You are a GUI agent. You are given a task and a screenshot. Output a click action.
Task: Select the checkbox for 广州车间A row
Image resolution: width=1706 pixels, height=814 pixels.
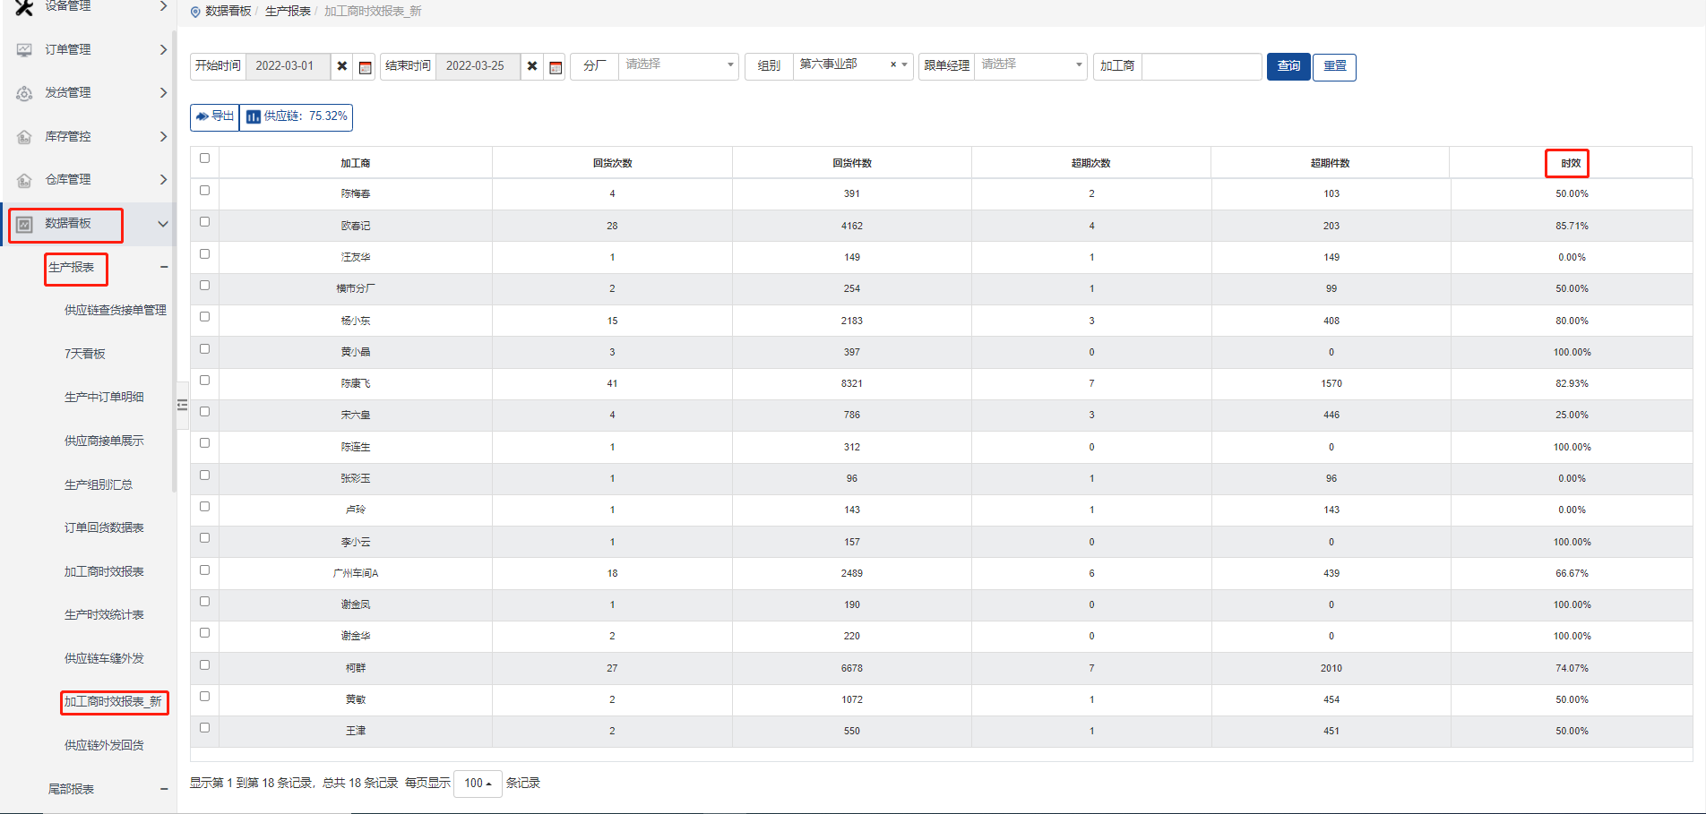pos(204,570)
